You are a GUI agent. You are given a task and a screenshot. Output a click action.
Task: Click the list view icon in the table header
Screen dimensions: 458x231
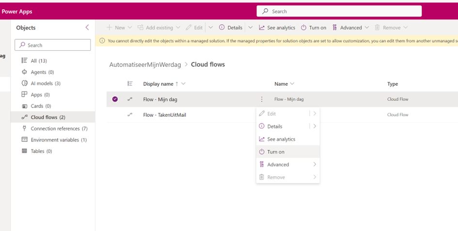coord(130,84)
